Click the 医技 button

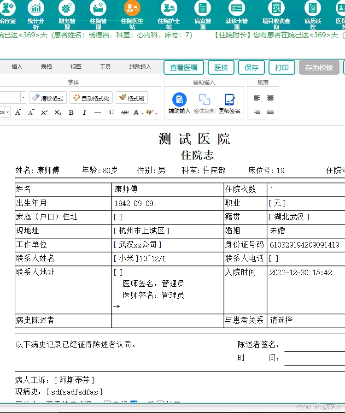221,67
